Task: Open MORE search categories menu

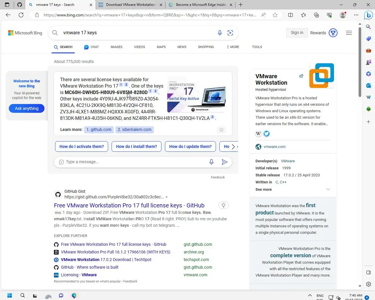Action: coord(233,47)
